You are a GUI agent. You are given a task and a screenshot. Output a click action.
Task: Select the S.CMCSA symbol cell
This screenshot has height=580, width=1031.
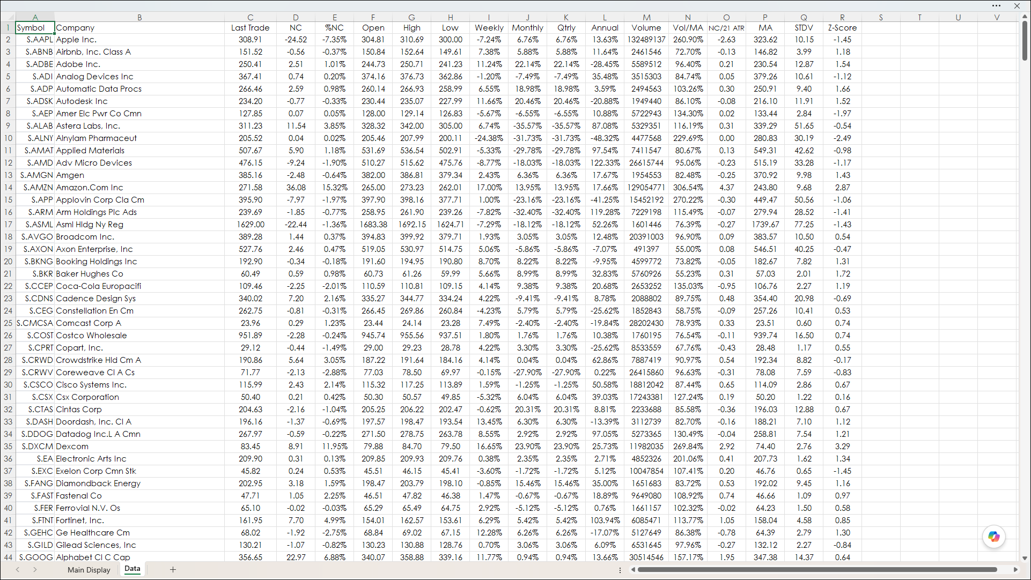point(35,323)
